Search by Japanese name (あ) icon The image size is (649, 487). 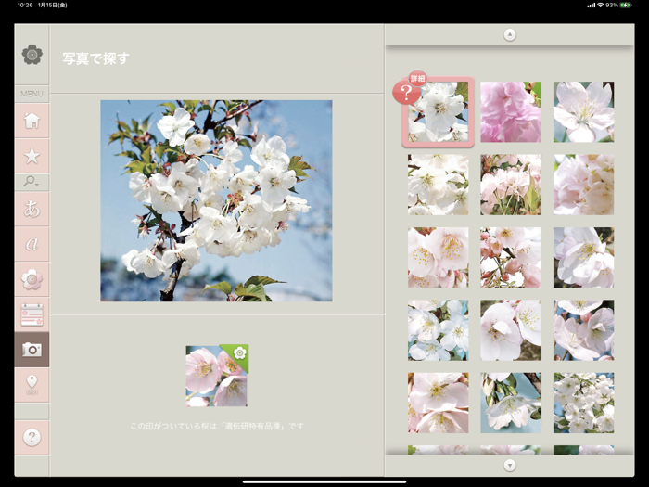pyautogui.click(x=32, y=209)
